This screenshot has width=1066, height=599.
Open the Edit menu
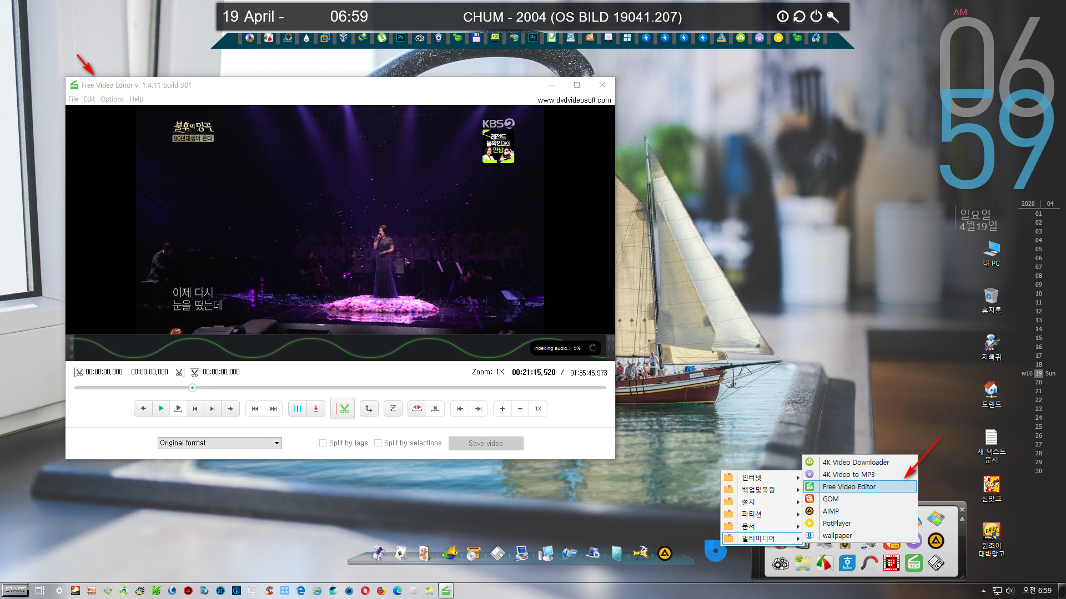tap(89, 99)
